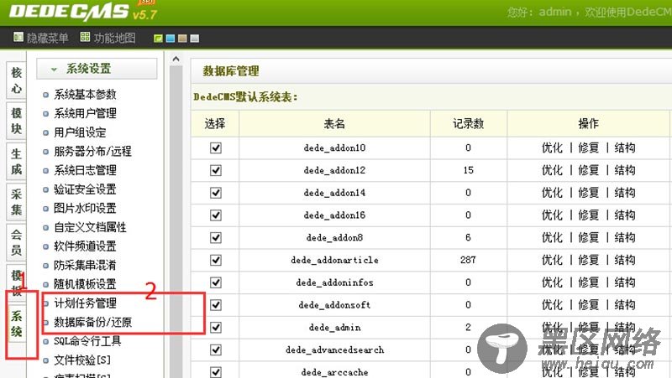Uncheck the dede_addoninfos checkbox
This screenshot has height=378, width=672.
click(x=216, y=282)
